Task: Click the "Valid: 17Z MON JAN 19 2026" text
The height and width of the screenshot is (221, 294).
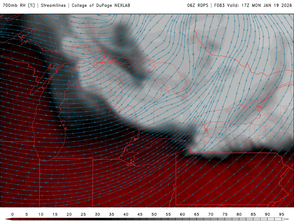Action: click(259, 5)
